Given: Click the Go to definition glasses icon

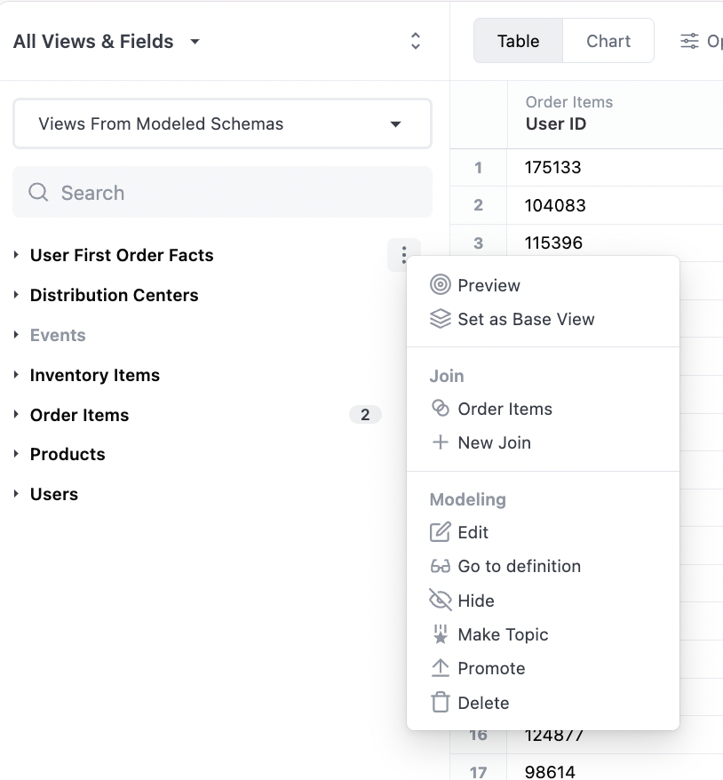Looking at the screenshot, I should coord(440,567).
